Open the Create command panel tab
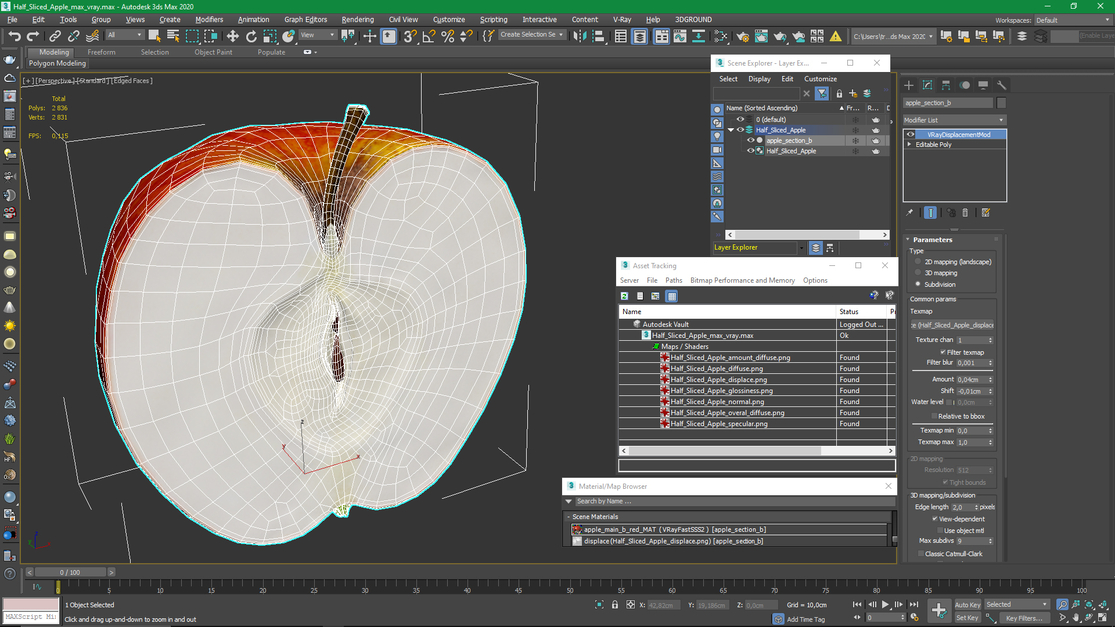 pos(909,85)
